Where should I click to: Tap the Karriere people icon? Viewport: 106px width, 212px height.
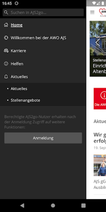tap(6, 51)
